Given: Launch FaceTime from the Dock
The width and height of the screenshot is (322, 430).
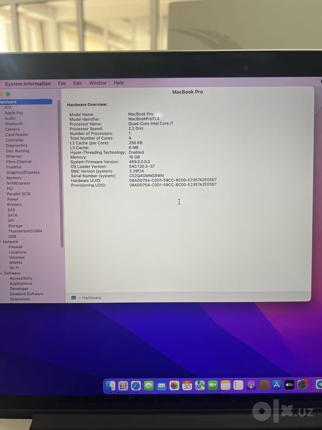Looking at the screenshot, I should tap(213, 386).
